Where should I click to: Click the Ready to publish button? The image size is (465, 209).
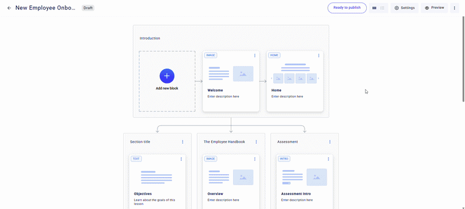[347, 8]
